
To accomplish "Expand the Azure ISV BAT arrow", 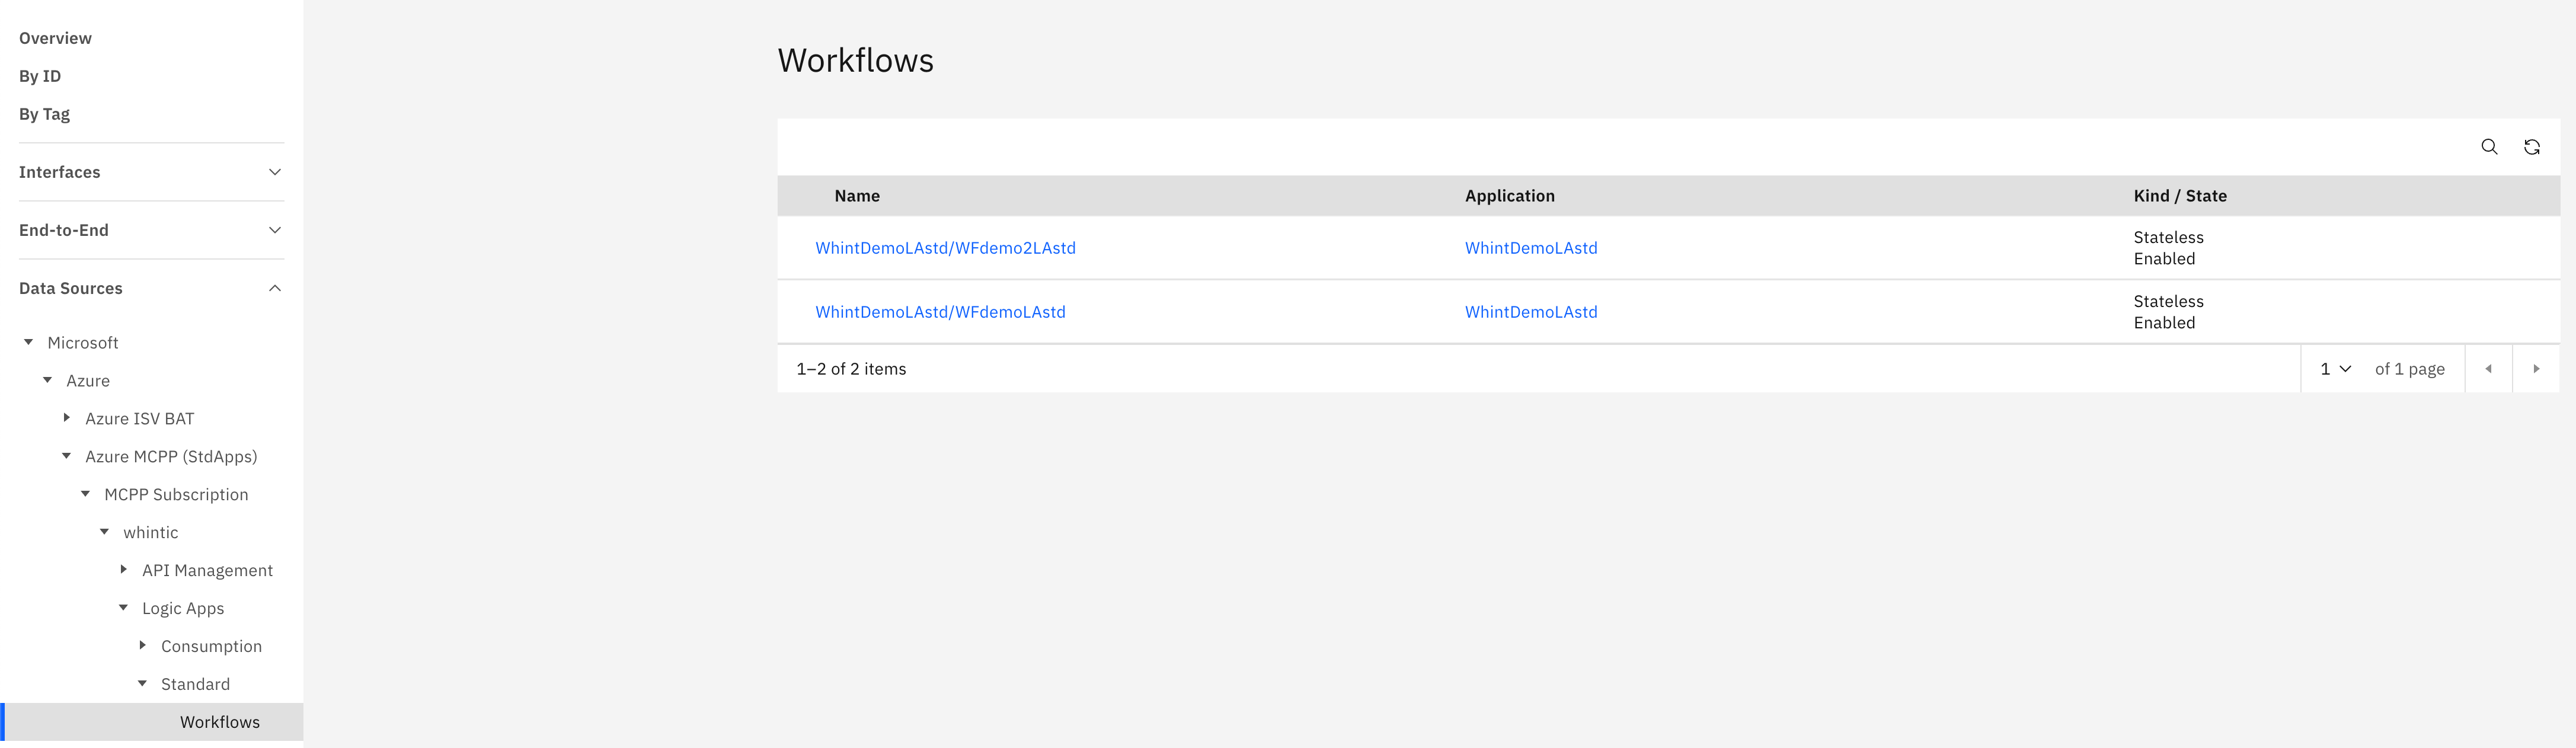I will 67,418.
